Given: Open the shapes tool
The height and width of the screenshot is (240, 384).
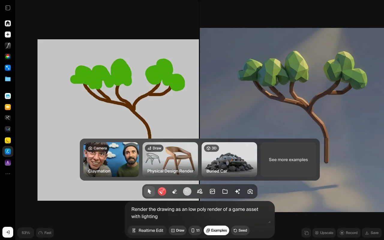Looking at the screenshot, I should pyautogui.click(x=200, y=191).
